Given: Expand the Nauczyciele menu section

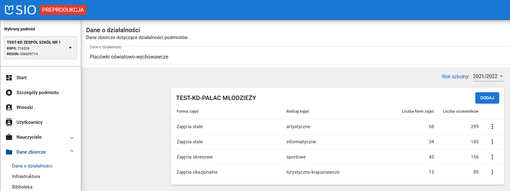Looking at the screenshot, I should 72,138.
